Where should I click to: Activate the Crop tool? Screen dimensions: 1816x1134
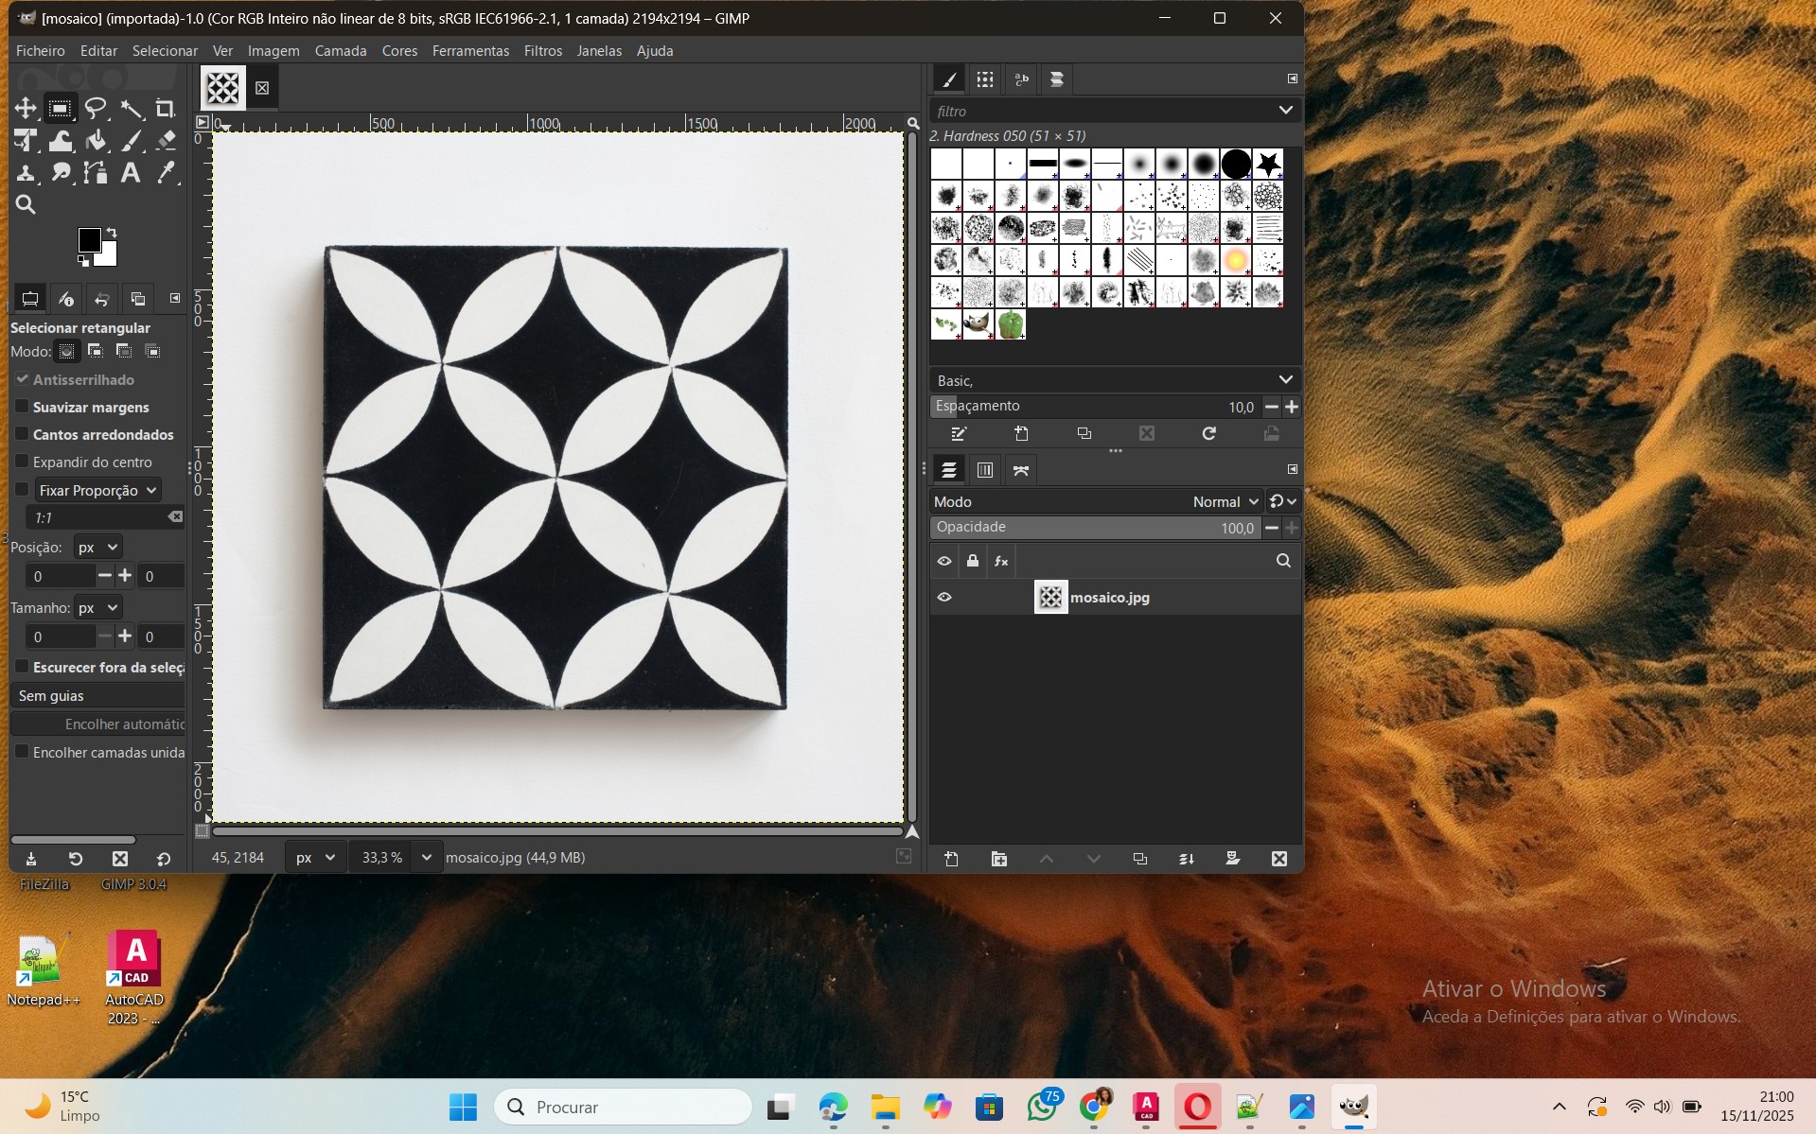point(166,109)
